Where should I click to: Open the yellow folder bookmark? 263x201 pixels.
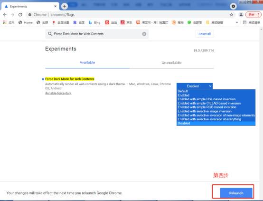(x=215, y=22)
